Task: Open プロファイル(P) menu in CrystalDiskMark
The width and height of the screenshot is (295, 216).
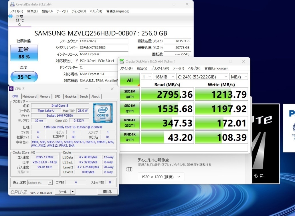Action: coord(160,68)
